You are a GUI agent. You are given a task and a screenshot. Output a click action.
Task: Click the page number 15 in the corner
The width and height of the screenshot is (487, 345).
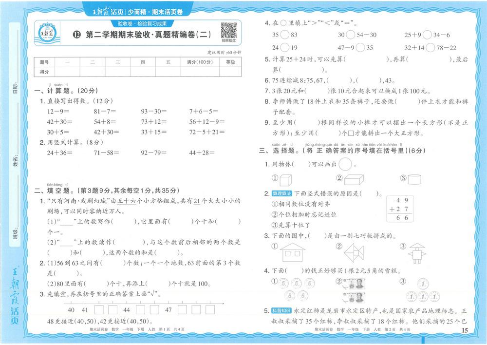tap(465, 330)
